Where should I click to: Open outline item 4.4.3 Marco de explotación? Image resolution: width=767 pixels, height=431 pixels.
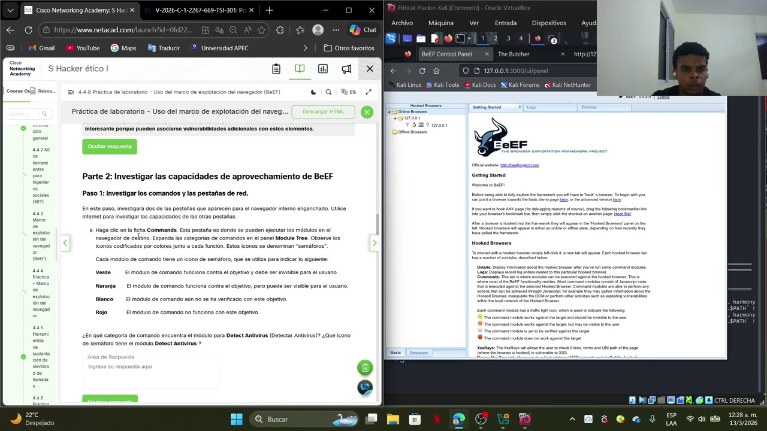pos(41,236)
